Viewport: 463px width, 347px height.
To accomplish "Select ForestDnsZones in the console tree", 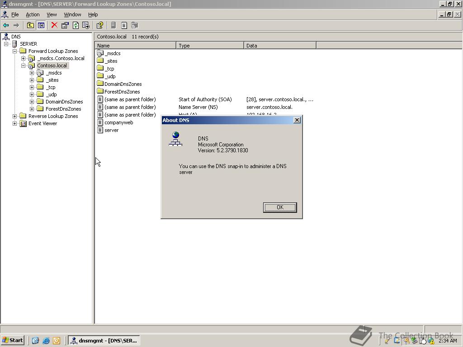I will pos(63,109).
